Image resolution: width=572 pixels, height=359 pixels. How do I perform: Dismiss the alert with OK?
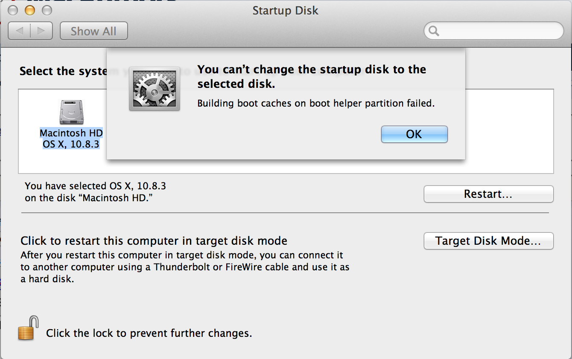(414, 134)
